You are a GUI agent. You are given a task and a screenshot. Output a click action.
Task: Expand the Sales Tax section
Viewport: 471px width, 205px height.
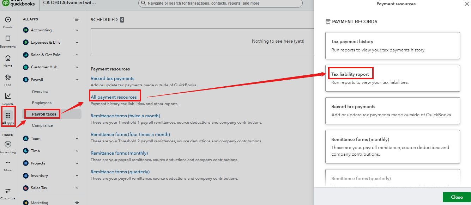point(77,188)
